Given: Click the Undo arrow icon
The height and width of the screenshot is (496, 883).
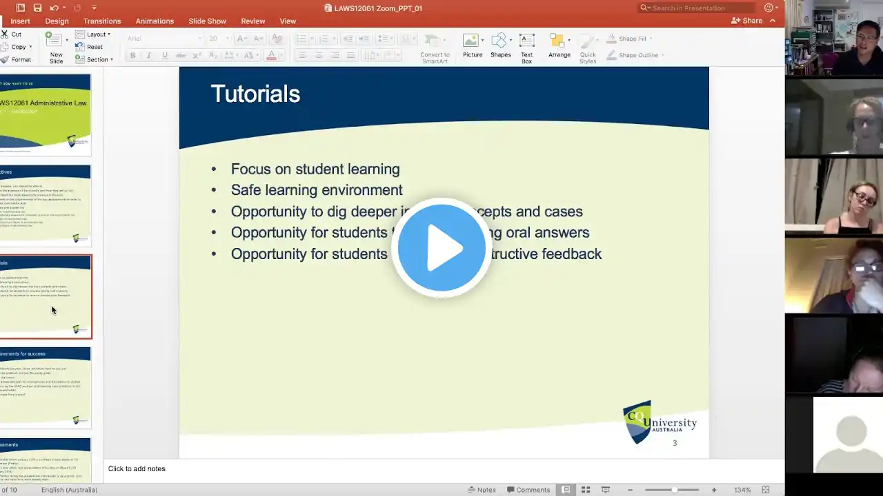Looking at the screenshot, I should click(56, 8).
